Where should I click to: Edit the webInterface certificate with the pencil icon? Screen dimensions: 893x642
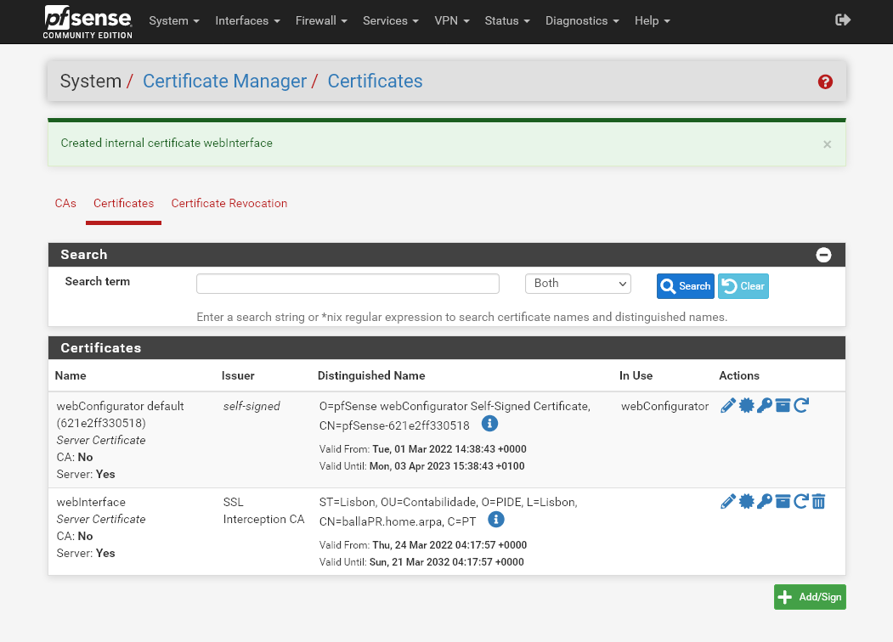click(x=727, y=501)
